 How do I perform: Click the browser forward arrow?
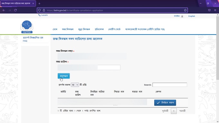click(10, 10)
